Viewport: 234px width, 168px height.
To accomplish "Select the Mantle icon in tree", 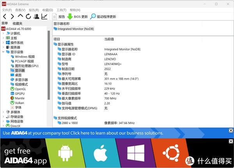I will 12,98.
